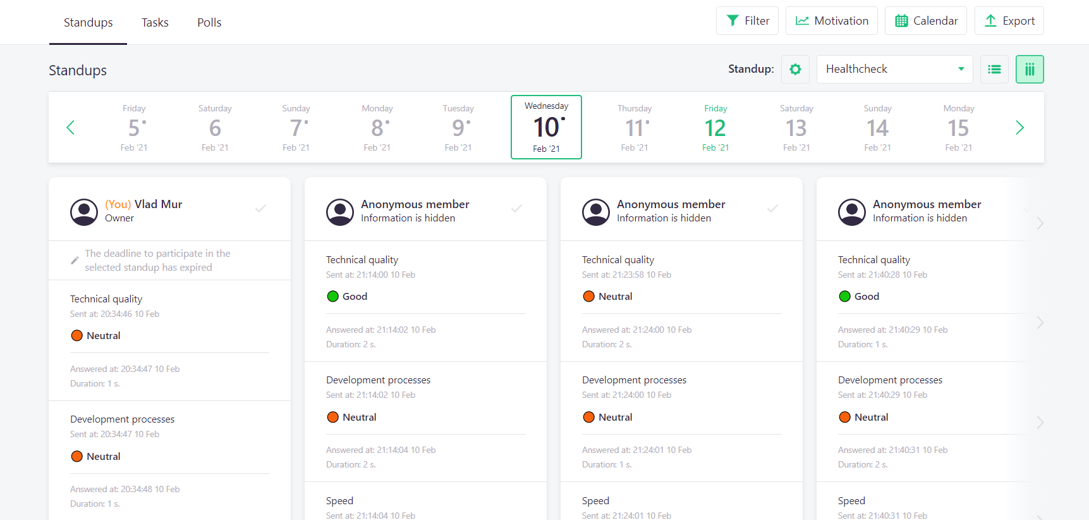This screenshot has width=1089, height=520.
Task: Switch to the Tasks tab
Action: click(155, 23)
